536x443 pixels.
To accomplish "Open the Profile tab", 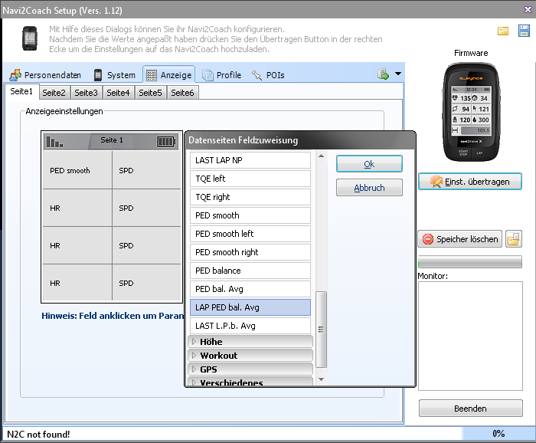I will pos(222,75).
